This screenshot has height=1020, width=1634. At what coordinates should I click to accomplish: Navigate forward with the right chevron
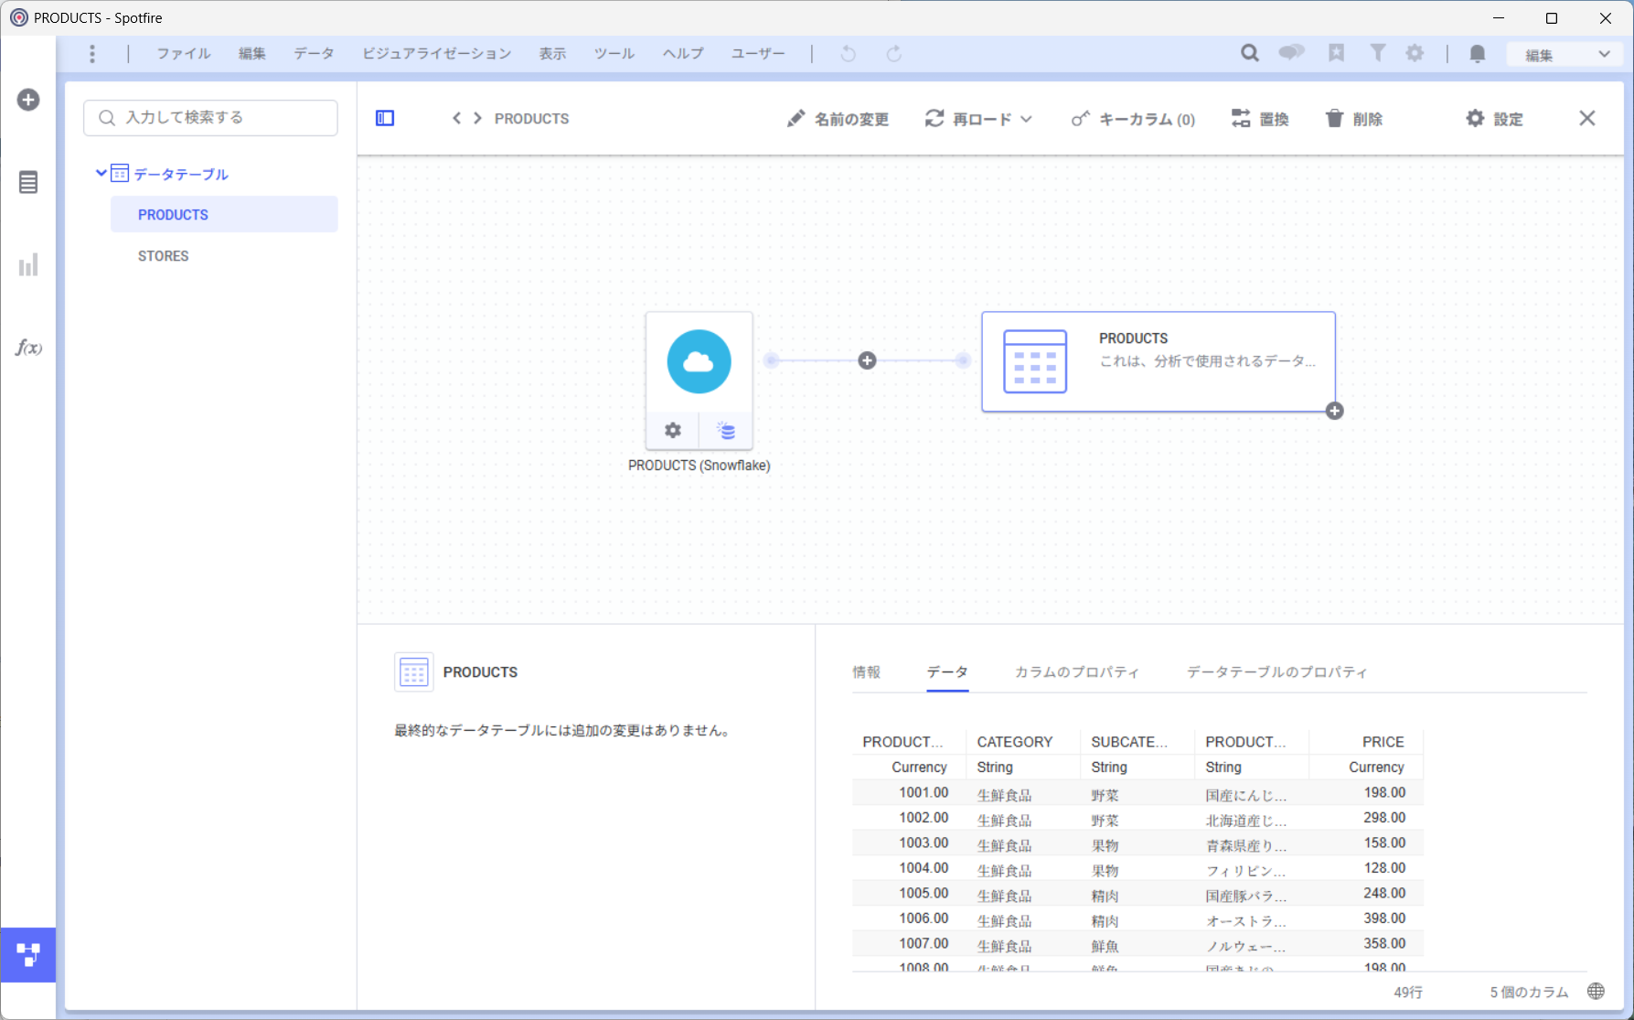(x=477, y=118)
